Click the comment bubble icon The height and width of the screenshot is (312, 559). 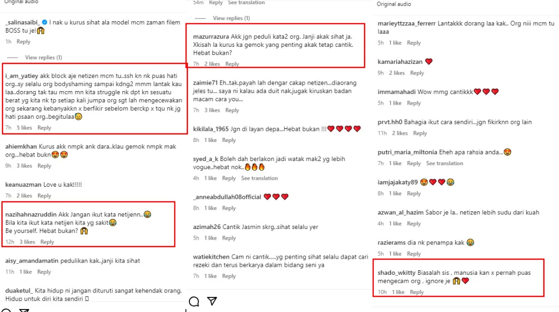194,301
